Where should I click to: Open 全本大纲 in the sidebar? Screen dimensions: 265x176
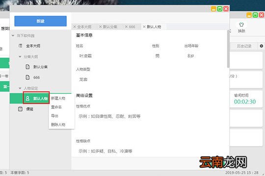[x=33, y=46]
